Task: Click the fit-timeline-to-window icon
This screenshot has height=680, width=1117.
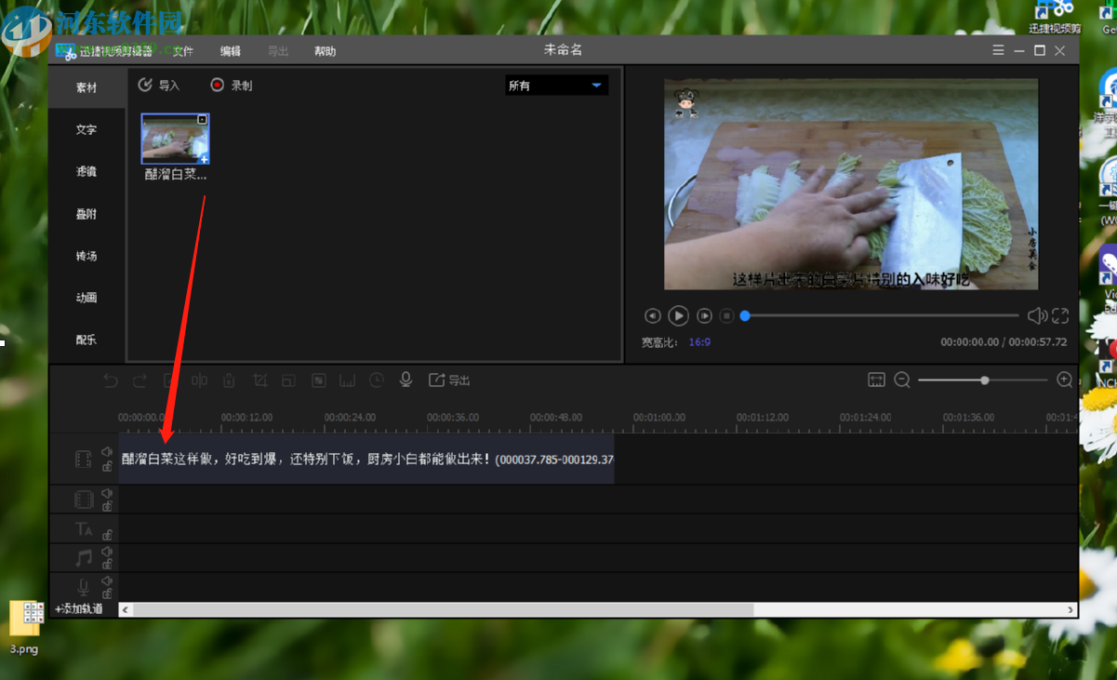Action: [876, 380]
